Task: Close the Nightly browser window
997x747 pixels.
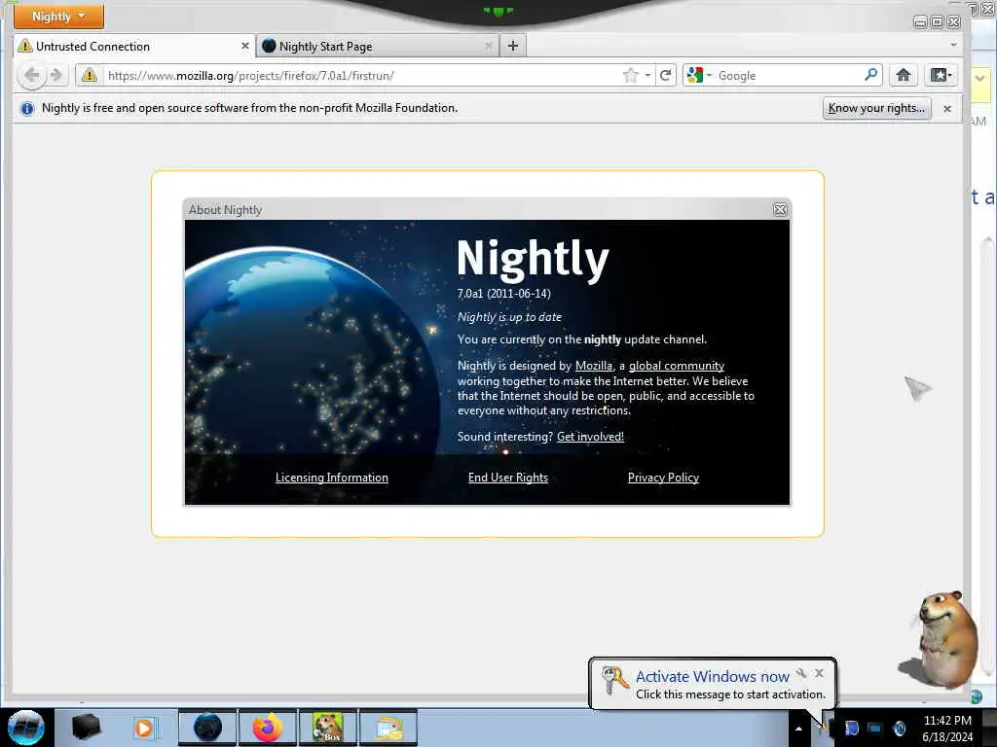Action: 954,22
